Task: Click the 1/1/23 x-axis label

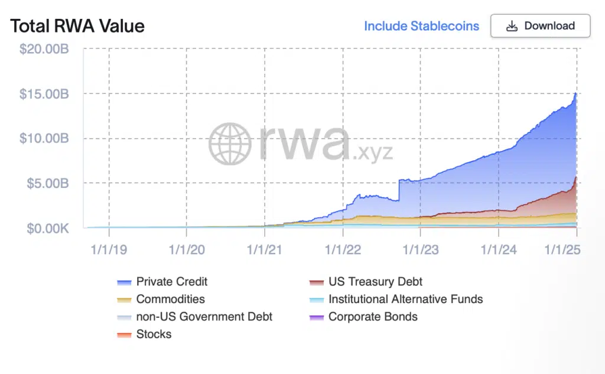Action: tap(420, 249)
